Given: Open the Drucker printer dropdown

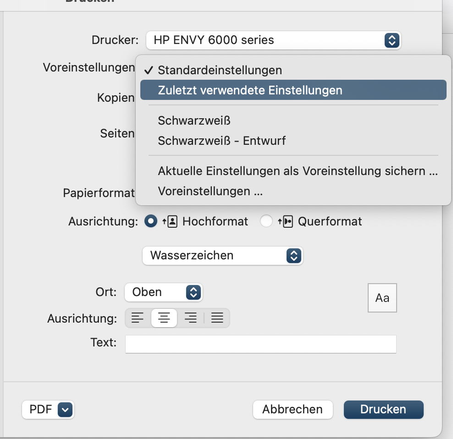Looking at the screenshot, I should tap(273, 40).
